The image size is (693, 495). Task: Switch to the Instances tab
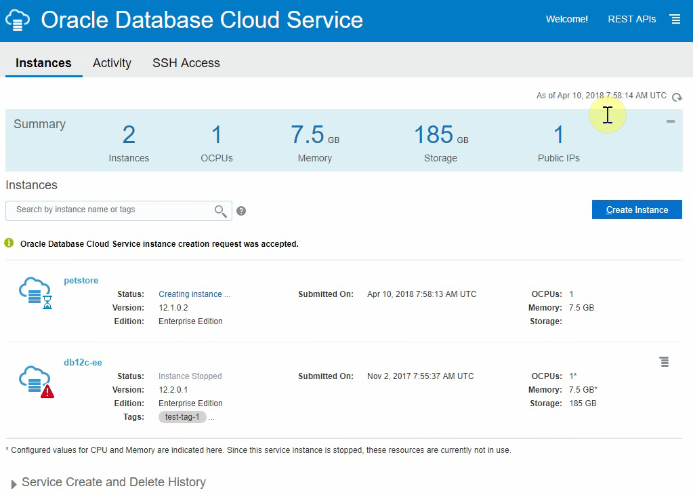(43, 63)
